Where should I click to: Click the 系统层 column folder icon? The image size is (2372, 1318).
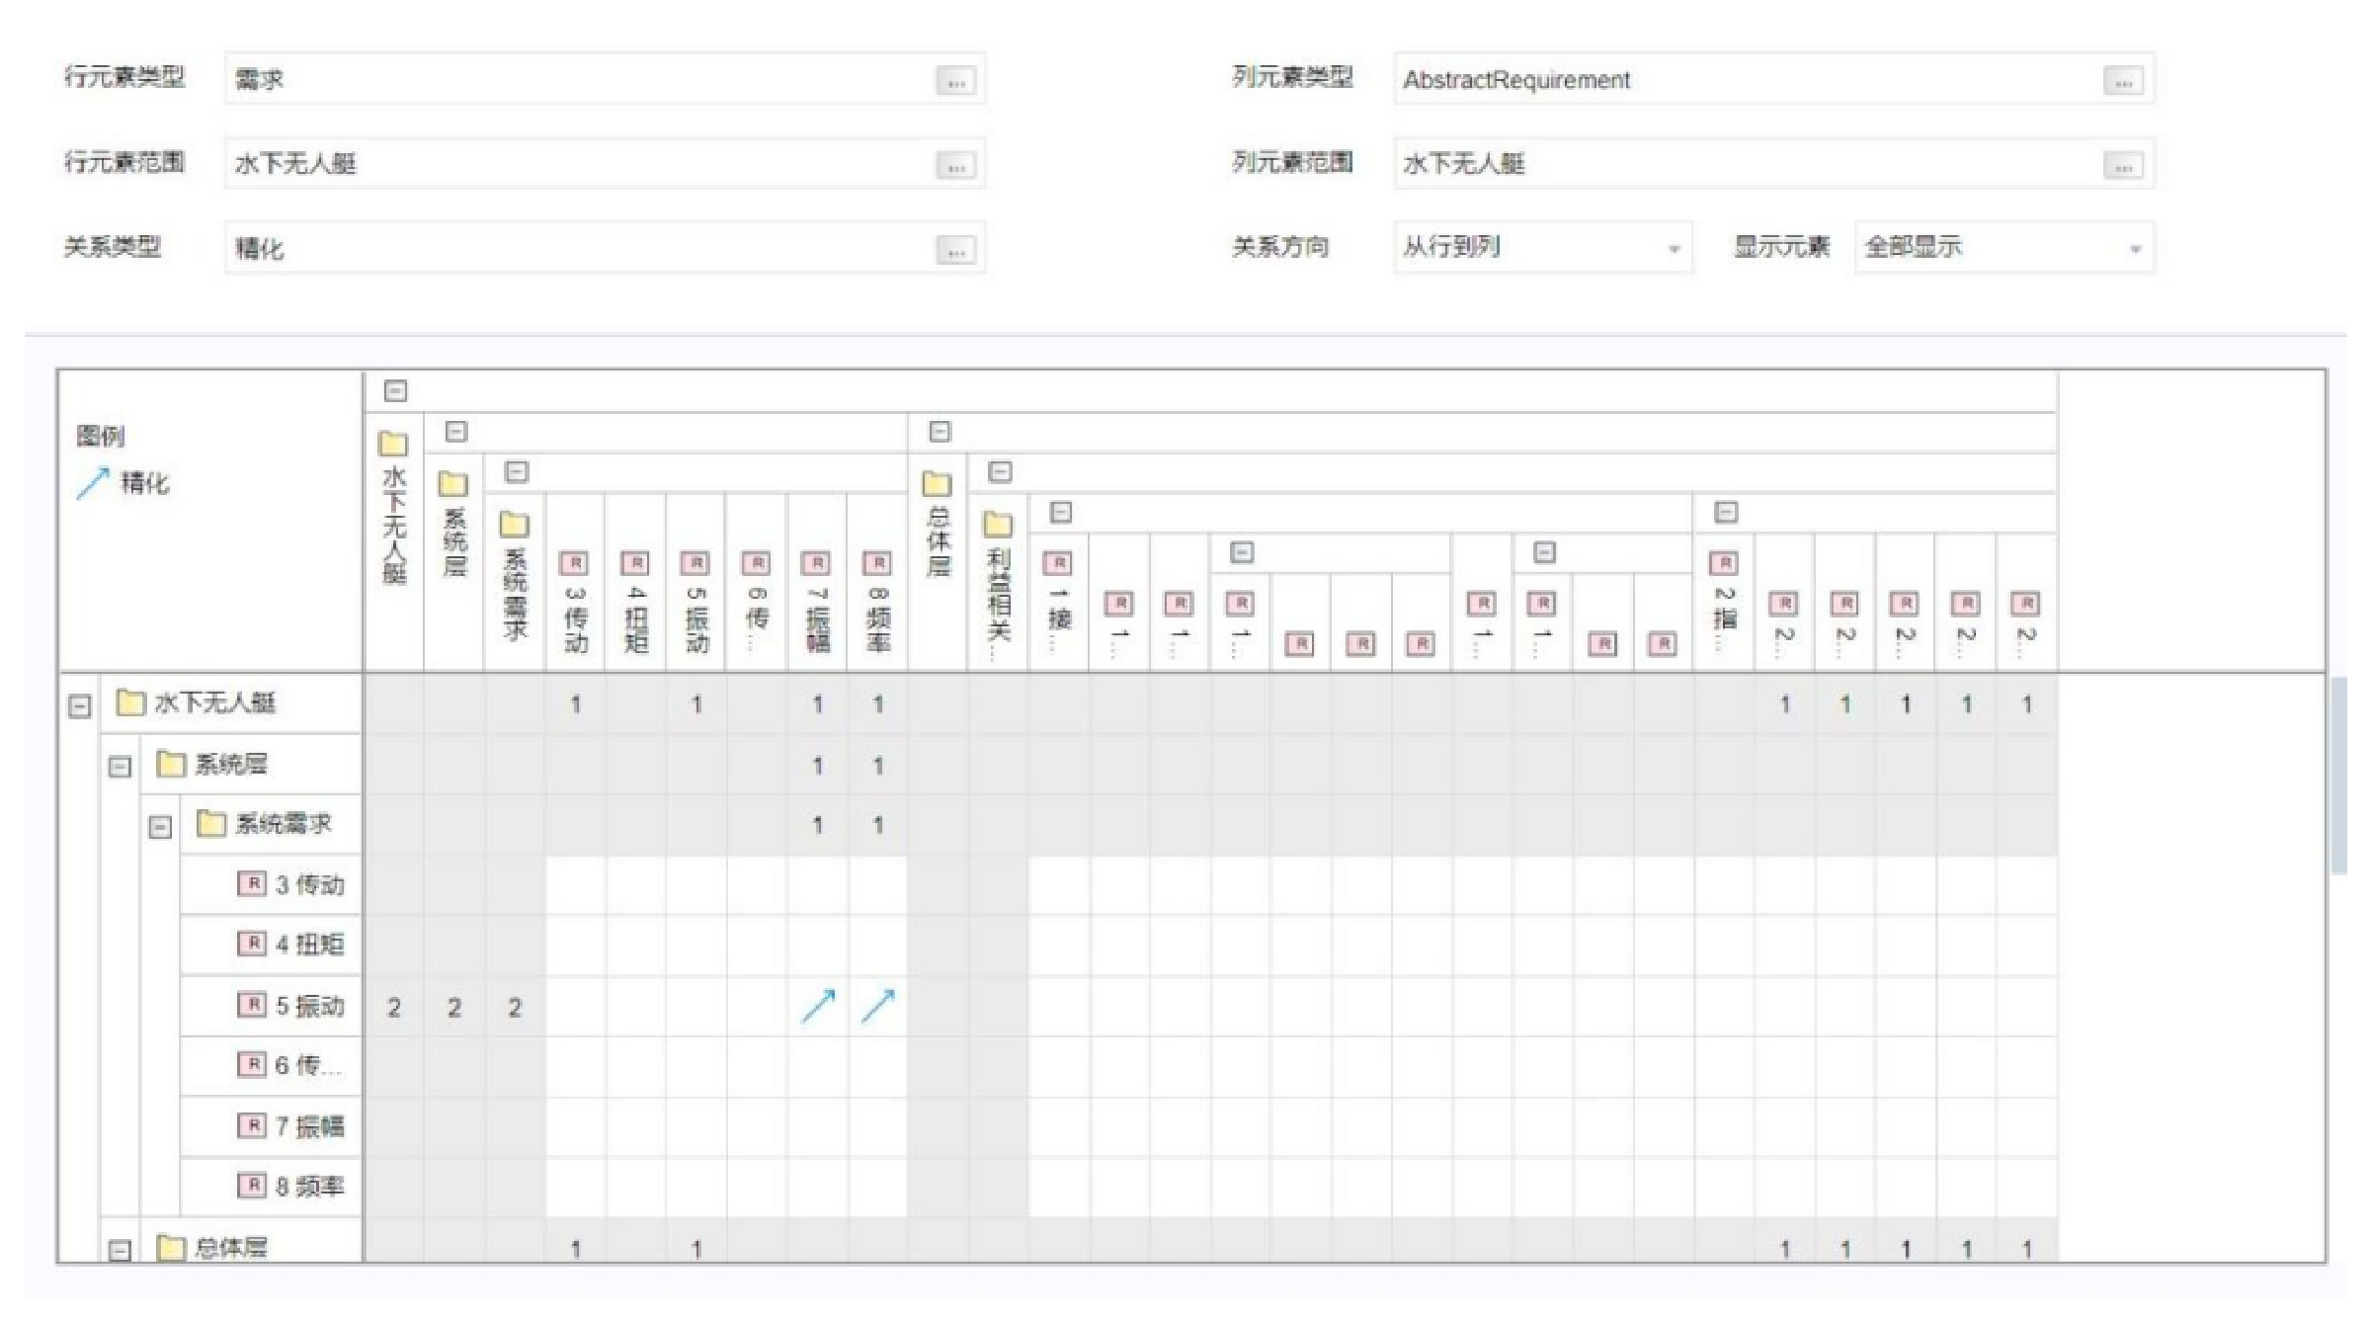coord(453,484)
